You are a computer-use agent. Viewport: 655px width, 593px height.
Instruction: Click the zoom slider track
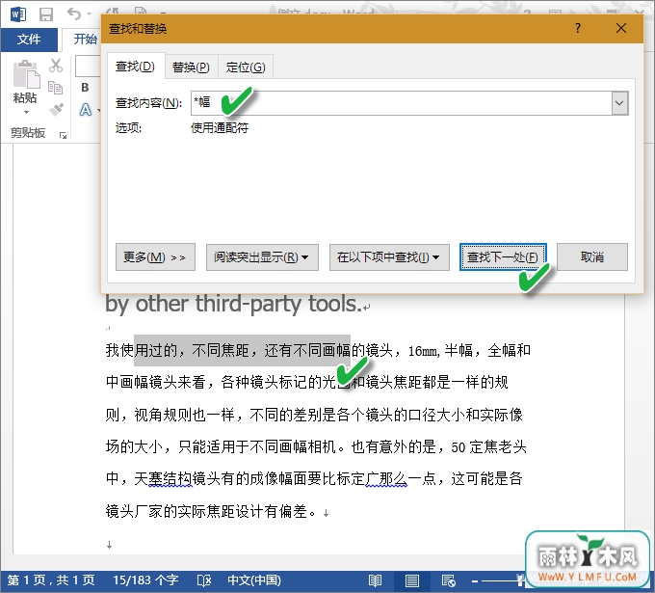point(501,580)
